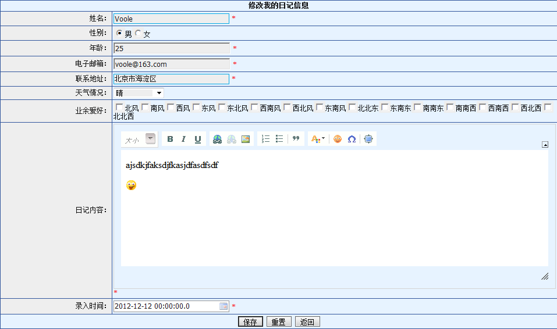The image size is (557, 329).
Task: Insert a bulleted list in the editor
Action: coord(279,139)
